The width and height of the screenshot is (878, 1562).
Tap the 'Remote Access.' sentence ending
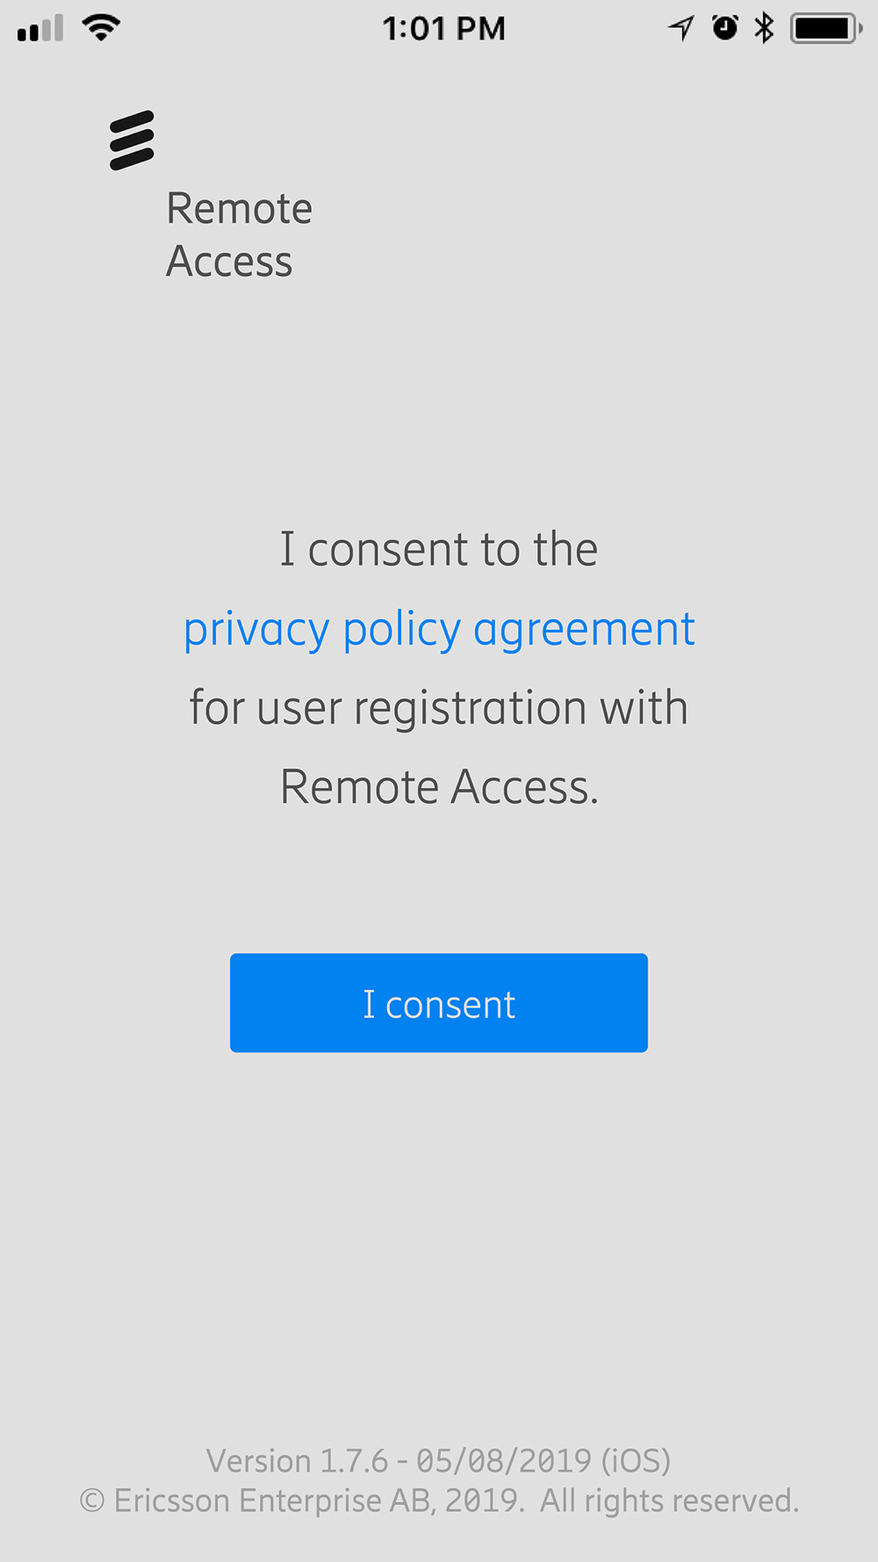tap(439, 787)
